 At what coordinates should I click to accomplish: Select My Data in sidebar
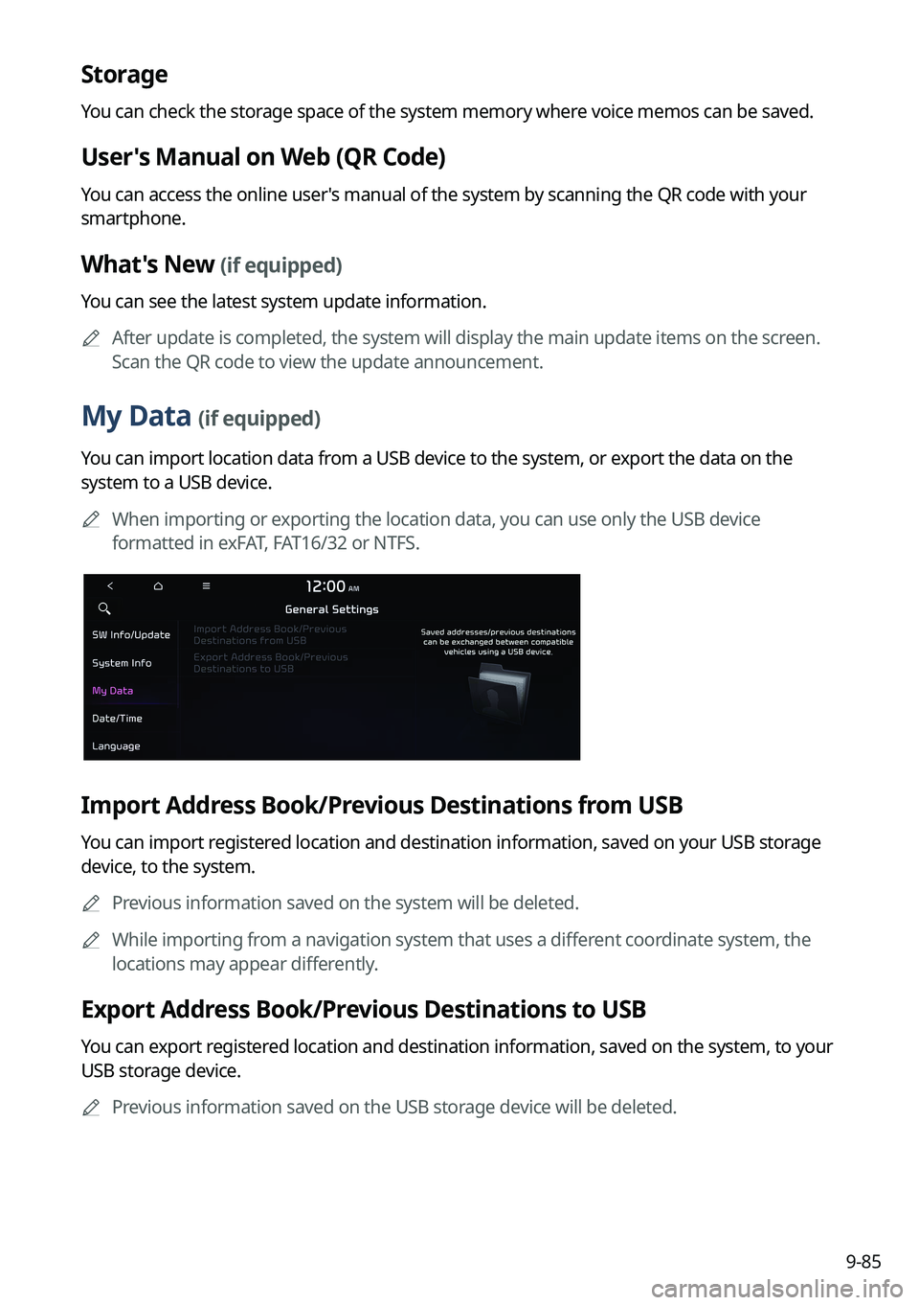113,691
